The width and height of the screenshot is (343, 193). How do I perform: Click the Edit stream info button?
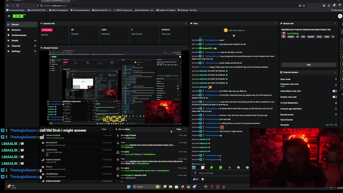click(309, 65)
